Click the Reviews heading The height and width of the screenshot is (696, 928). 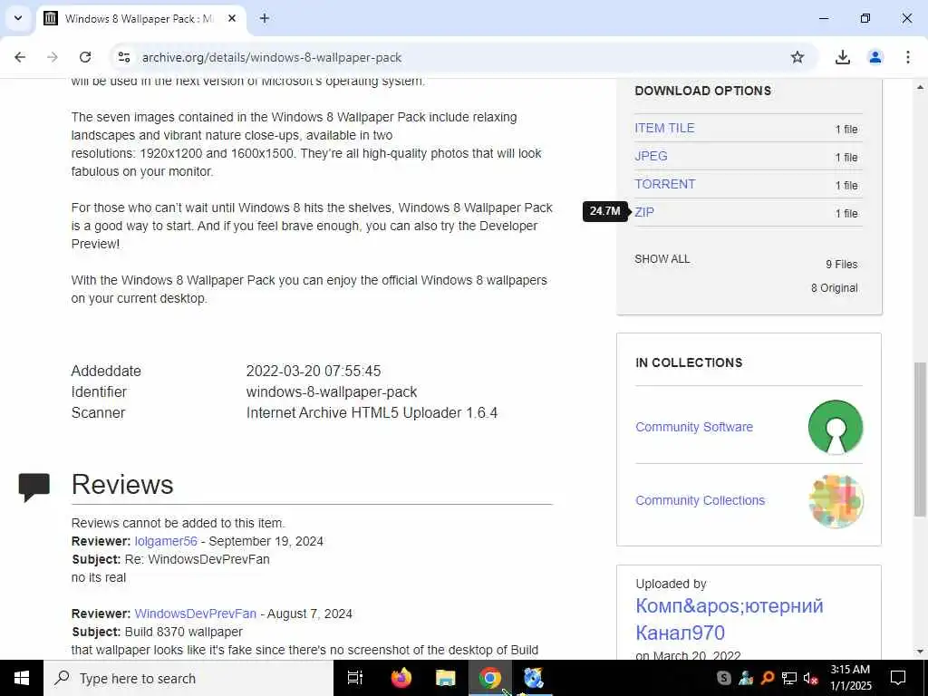[122, 484]
